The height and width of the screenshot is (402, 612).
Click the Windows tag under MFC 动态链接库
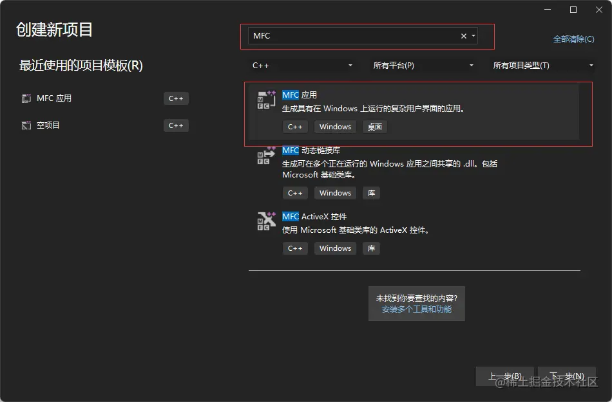pos(335,193)
